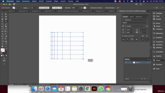Switch to Musical instruments and devices.ai tab

[68, 11]
